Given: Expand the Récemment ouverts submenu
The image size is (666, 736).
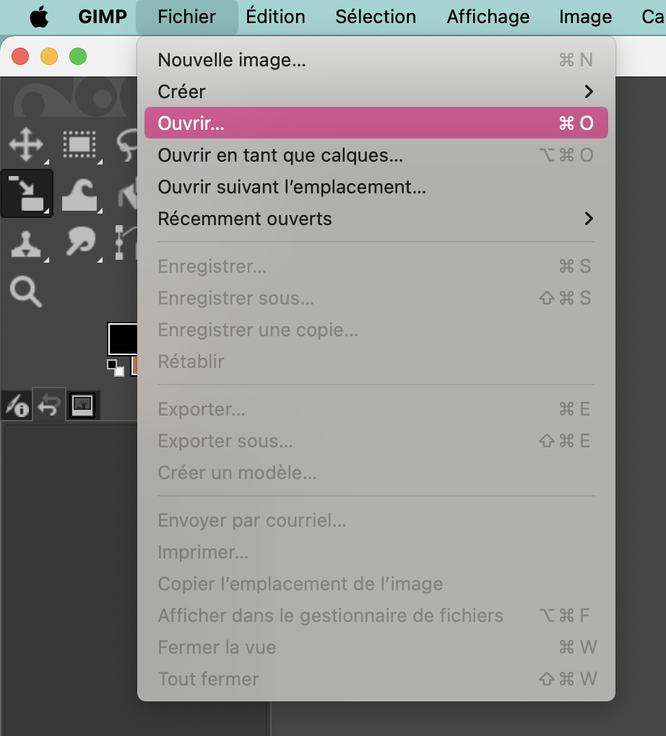Looking at the screenshot, I should pos(376,219).
